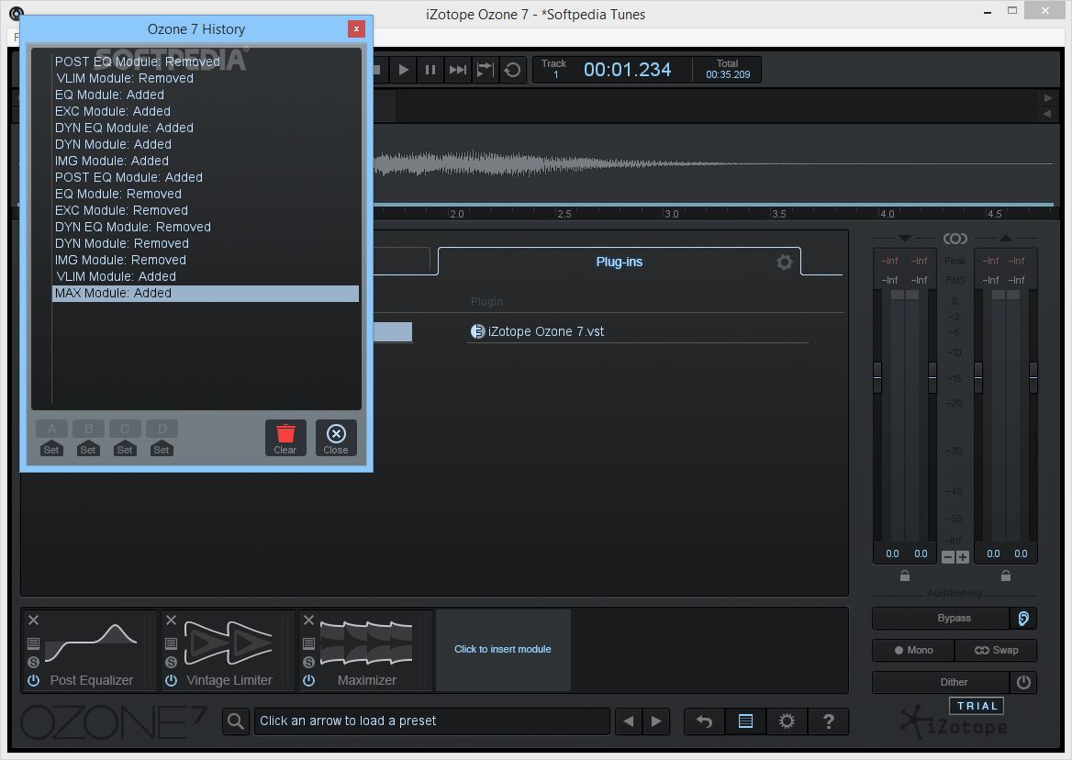Toggle the playback region loop icon
The image size is (1072, 760).
coord(485,70)
